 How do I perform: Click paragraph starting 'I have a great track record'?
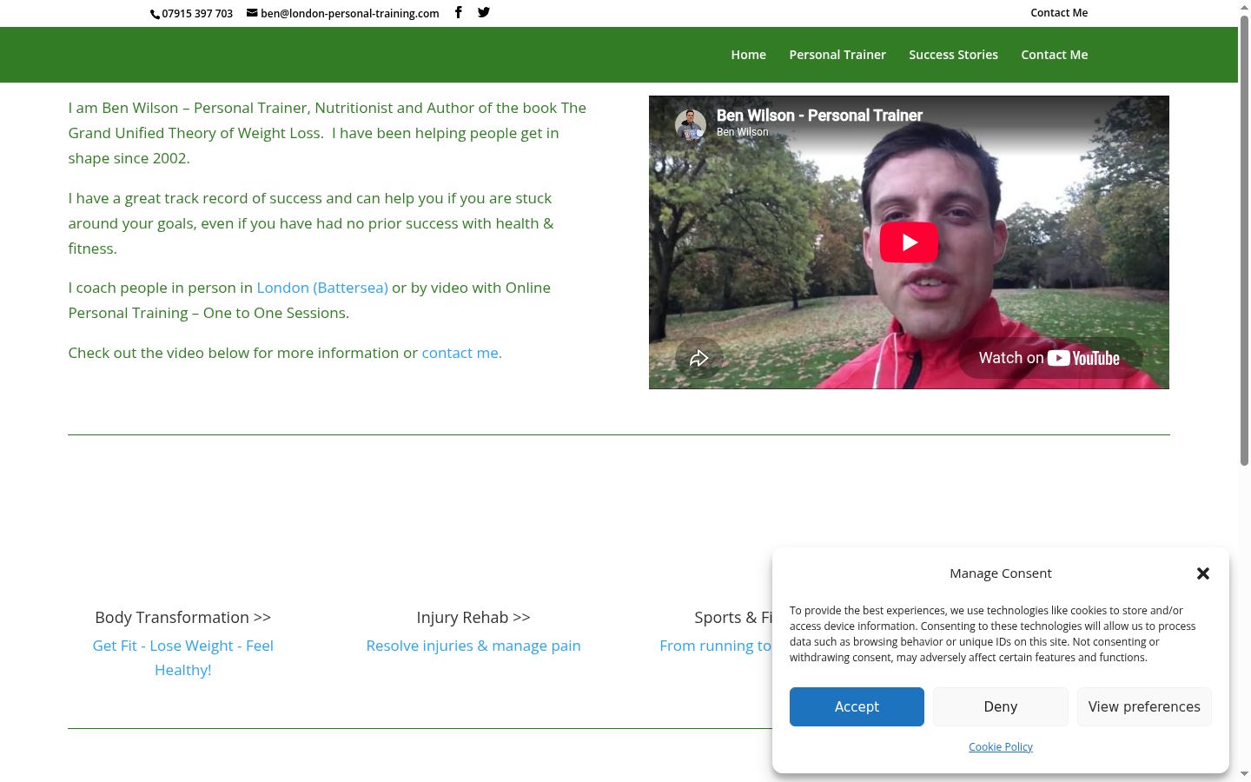point(311,223)
